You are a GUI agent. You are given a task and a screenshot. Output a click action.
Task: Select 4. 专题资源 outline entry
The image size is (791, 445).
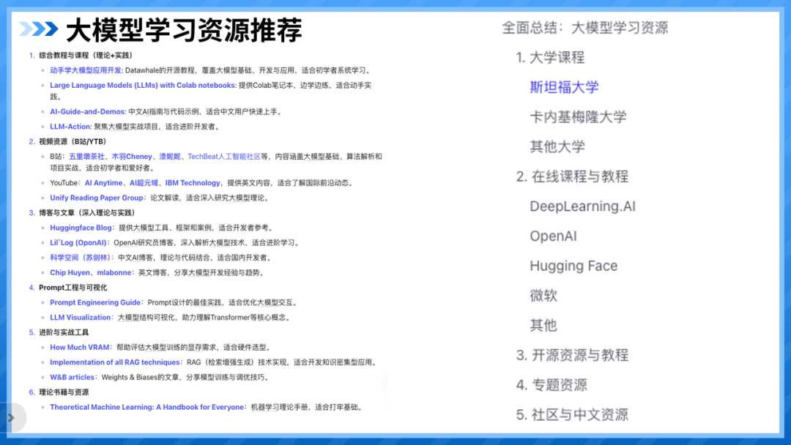[552, 384]
